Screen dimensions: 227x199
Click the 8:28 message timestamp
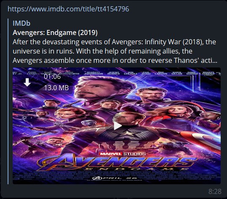[x=215, y=191]
